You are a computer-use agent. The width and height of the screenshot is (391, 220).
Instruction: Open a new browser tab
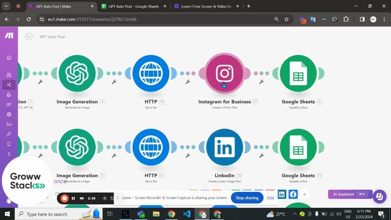tap(249, 6)
